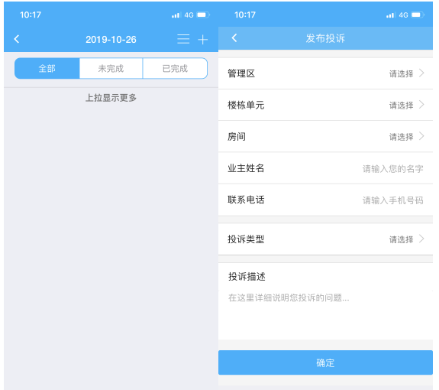
Task: Open the 房间 请选择 picker
Action: pos(407,137)
